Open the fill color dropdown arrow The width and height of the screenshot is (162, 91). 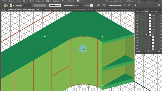tap(8, 5)
